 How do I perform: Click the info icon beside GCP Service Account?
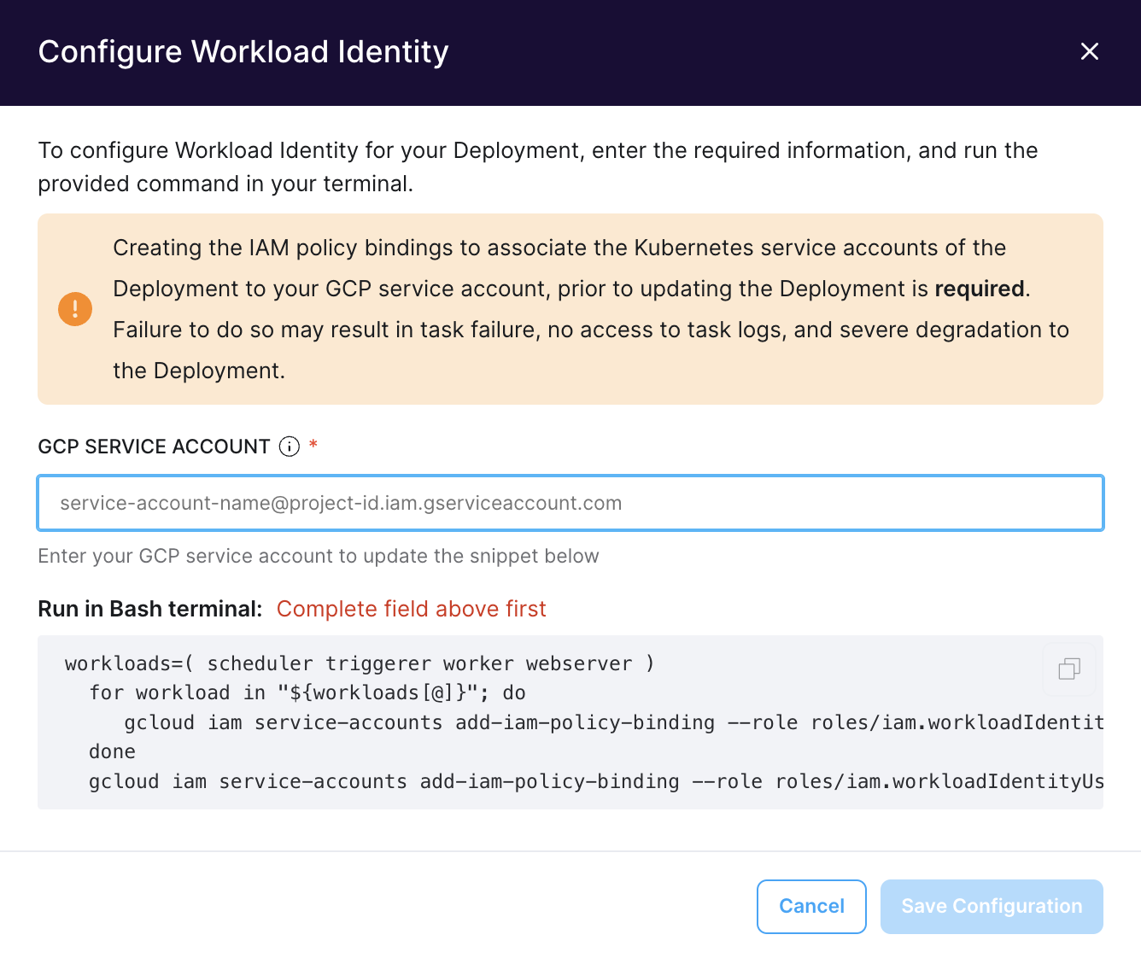point(290,447)
